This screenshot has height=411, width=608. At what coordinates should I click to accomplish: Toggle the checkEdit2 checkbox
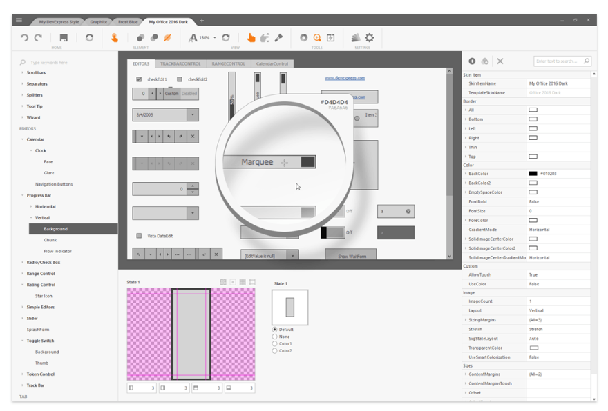pos(180,79)
